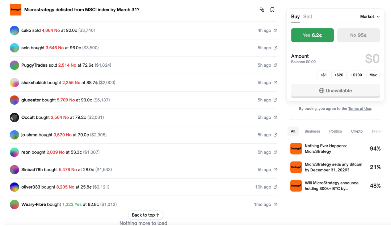Open oliver333 trade external link icon
Viewport: 391px width, 226px height.
point(275,187)
